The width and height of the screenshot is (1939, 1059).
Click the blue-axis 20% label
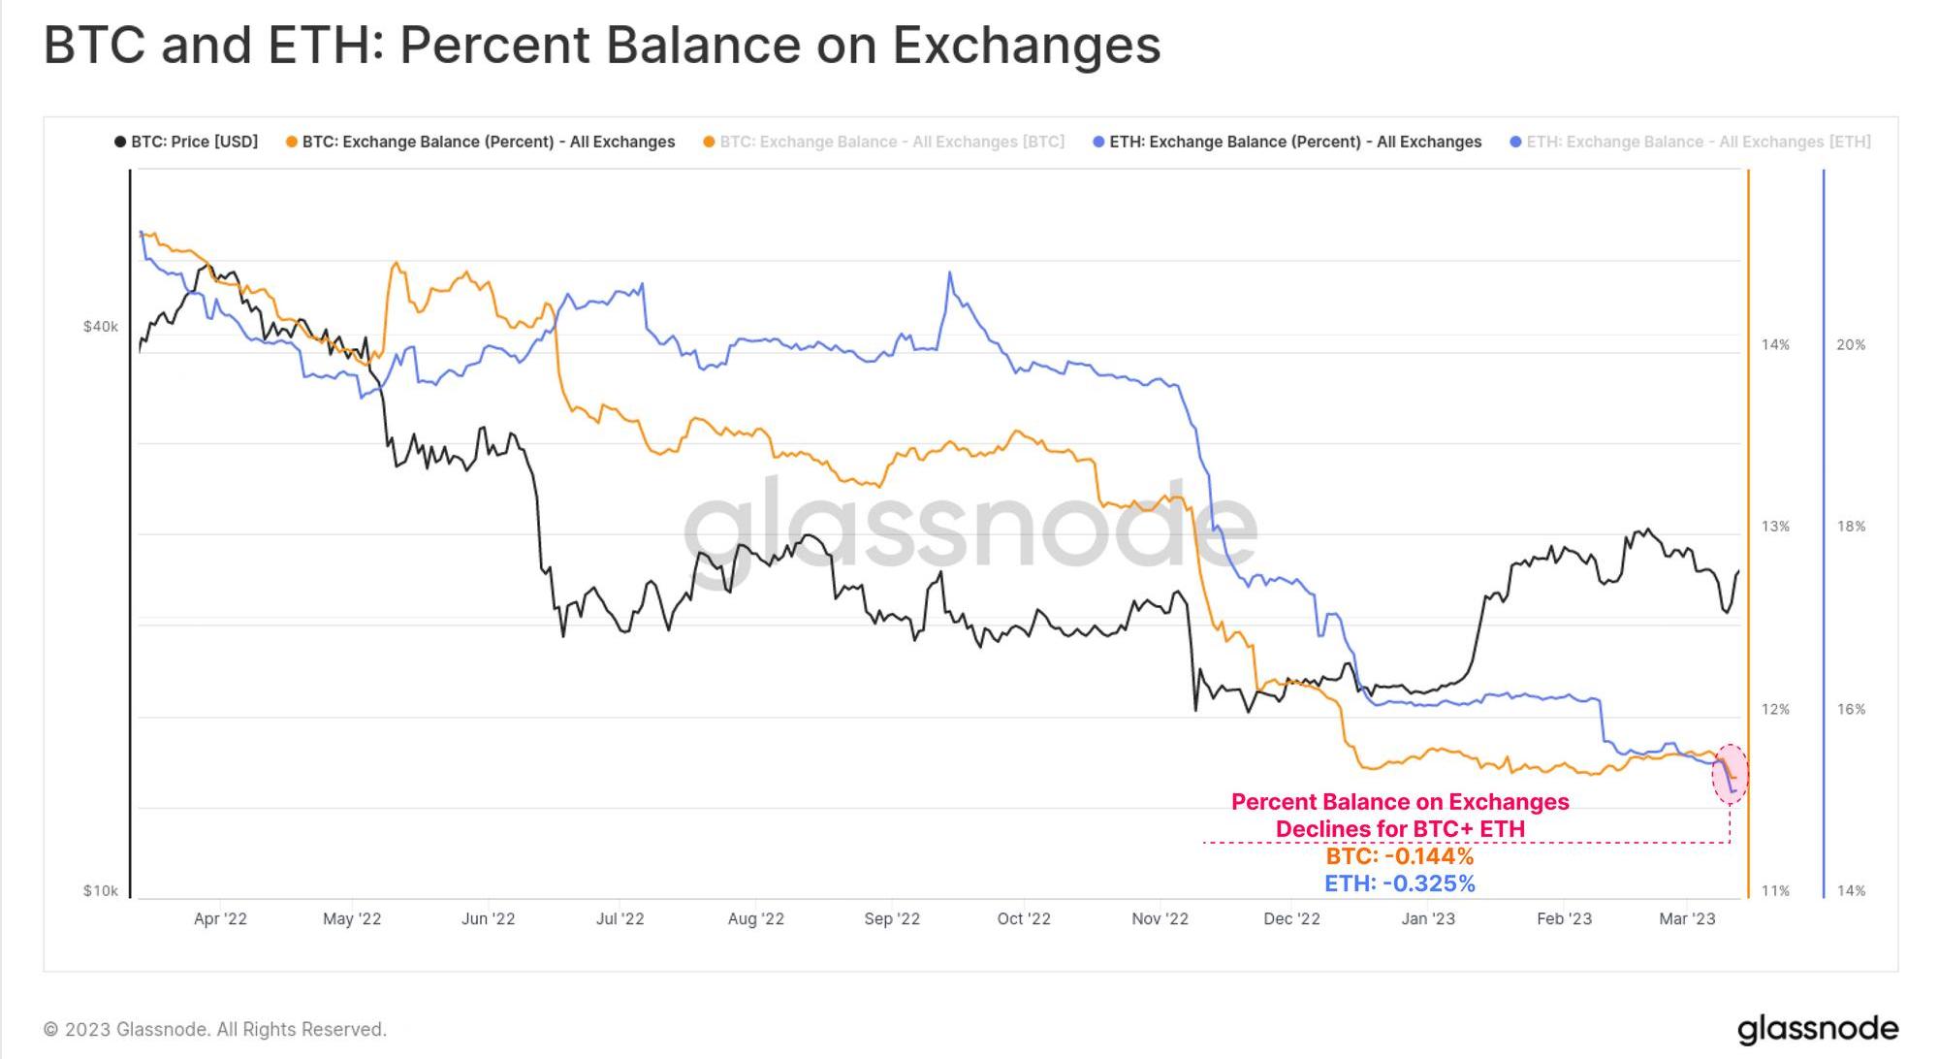(x=1851, y=344)
